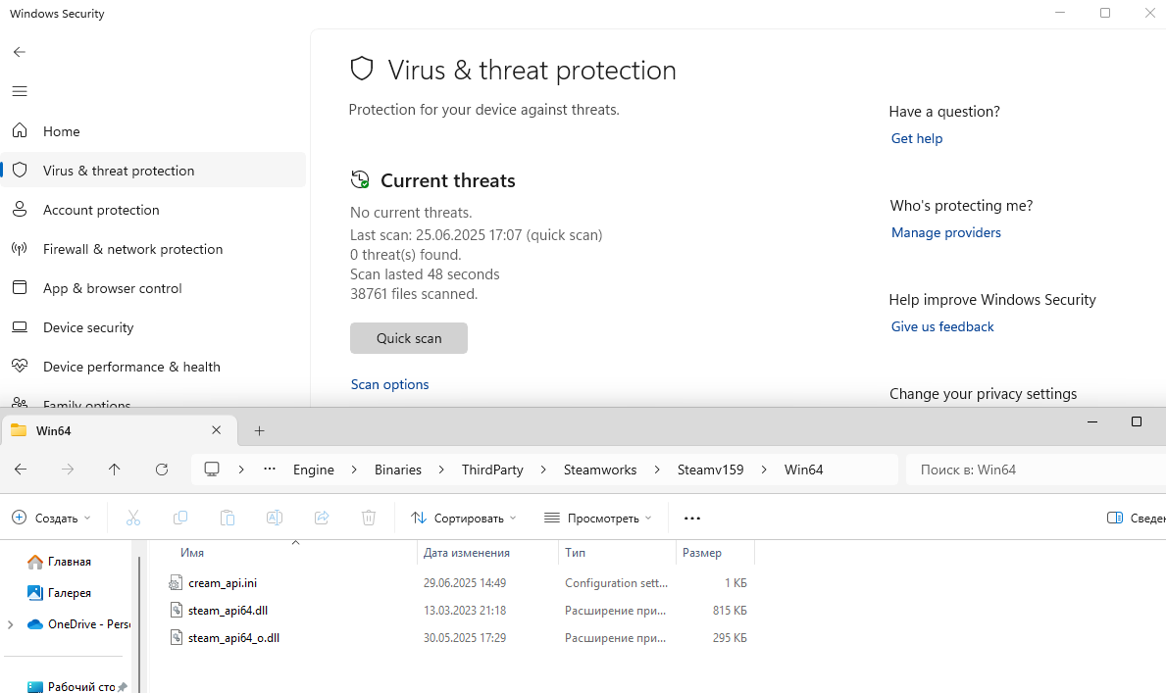Image resolution: width=1166 pixels, height=693 pixels.
Task: Open Scan options link
Action: click(389, 384)
